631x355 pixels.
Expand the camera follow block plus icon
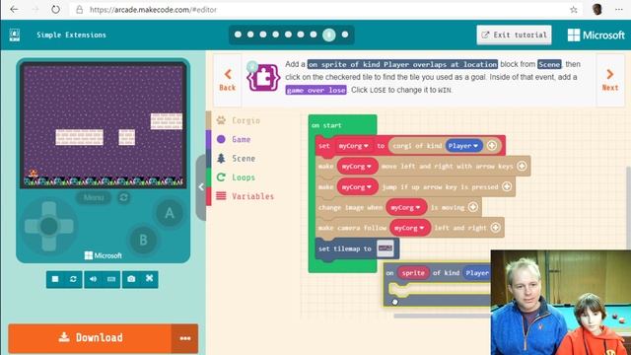click(x=496, y=228)
